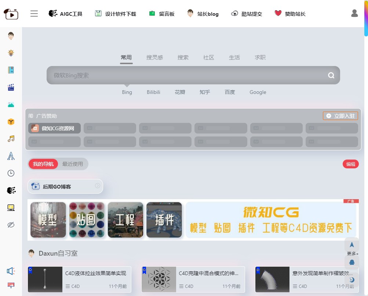Open the picture image sidebar icon

pyautogui.click(x=11, y=105)
